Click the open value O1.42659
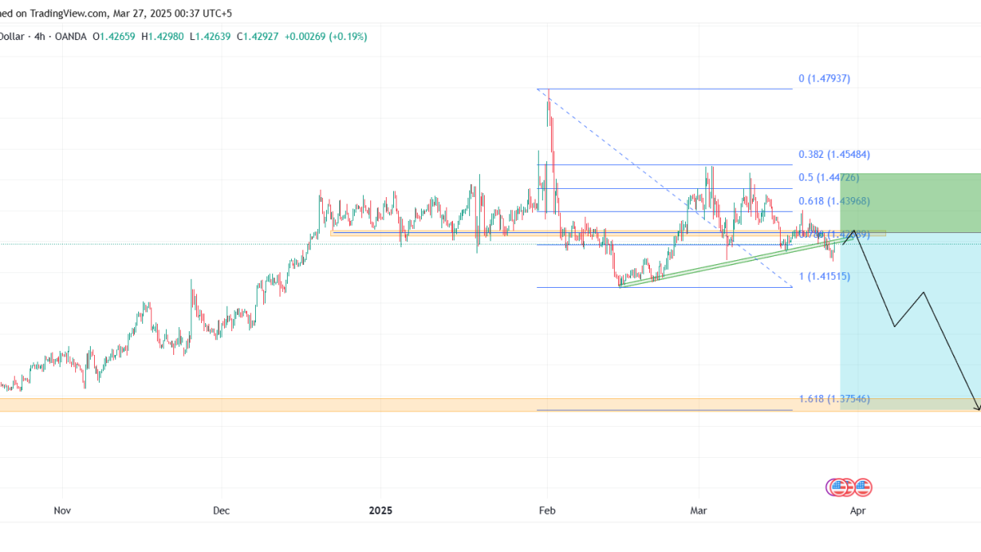 (x=115, y=37)
